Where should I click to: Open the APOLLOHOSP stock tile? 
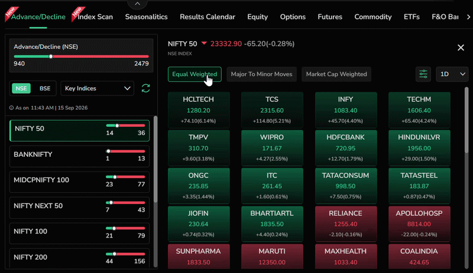[x=419, y=224]
